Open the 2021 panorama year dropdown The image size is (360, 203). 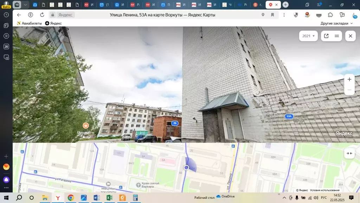308,36
